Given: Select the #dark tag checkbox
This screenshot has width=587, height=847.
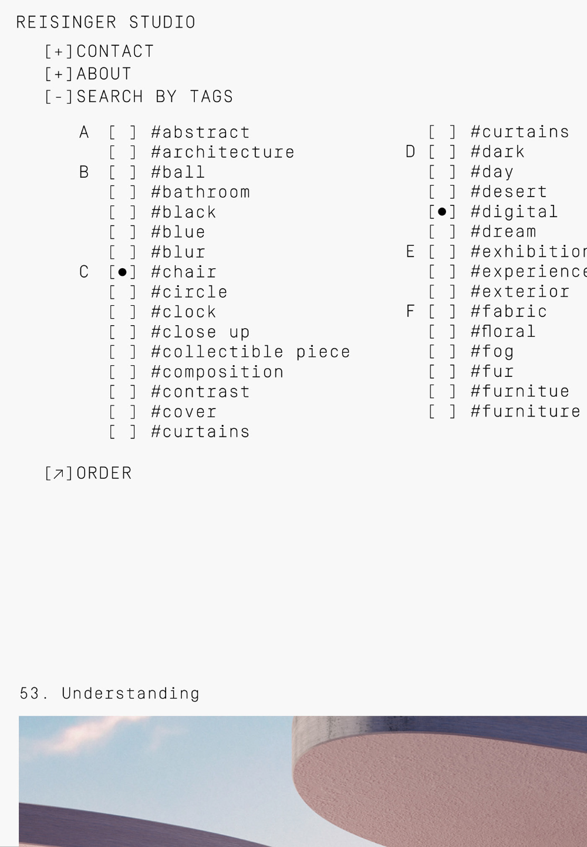Looking at the screenshot, I should coord(442,152).
